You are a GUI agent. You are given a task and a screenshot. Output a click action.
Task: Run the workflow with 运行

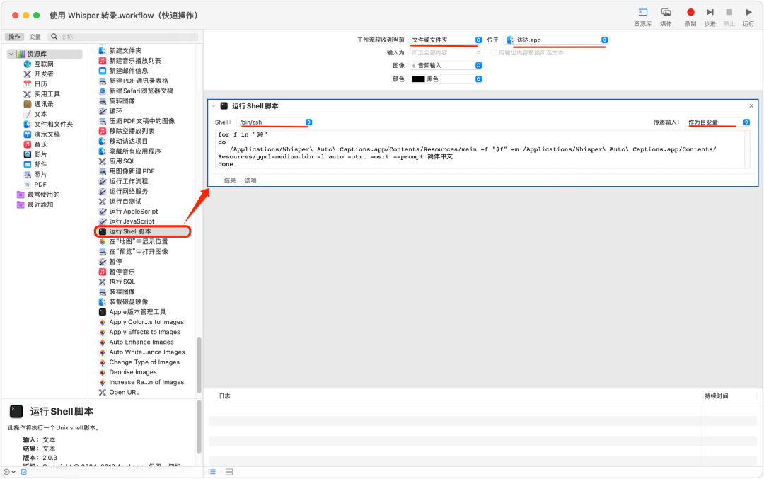(x=748, y=16)
